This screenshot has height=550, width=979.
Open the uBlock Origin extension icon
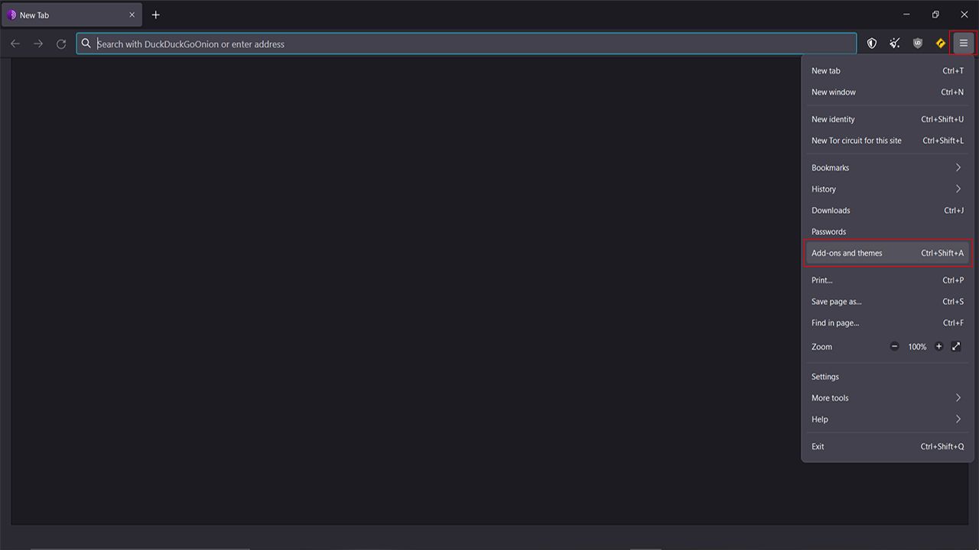(918, 44)
